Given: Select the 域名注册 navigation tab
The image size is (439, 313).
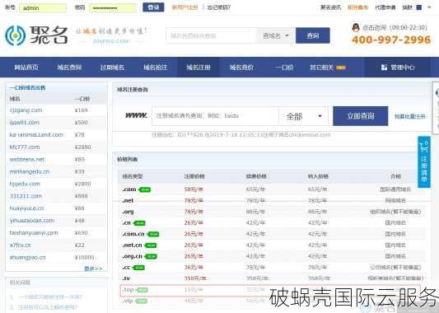Looking at the screenshot, I should click(x=198, y=68).
